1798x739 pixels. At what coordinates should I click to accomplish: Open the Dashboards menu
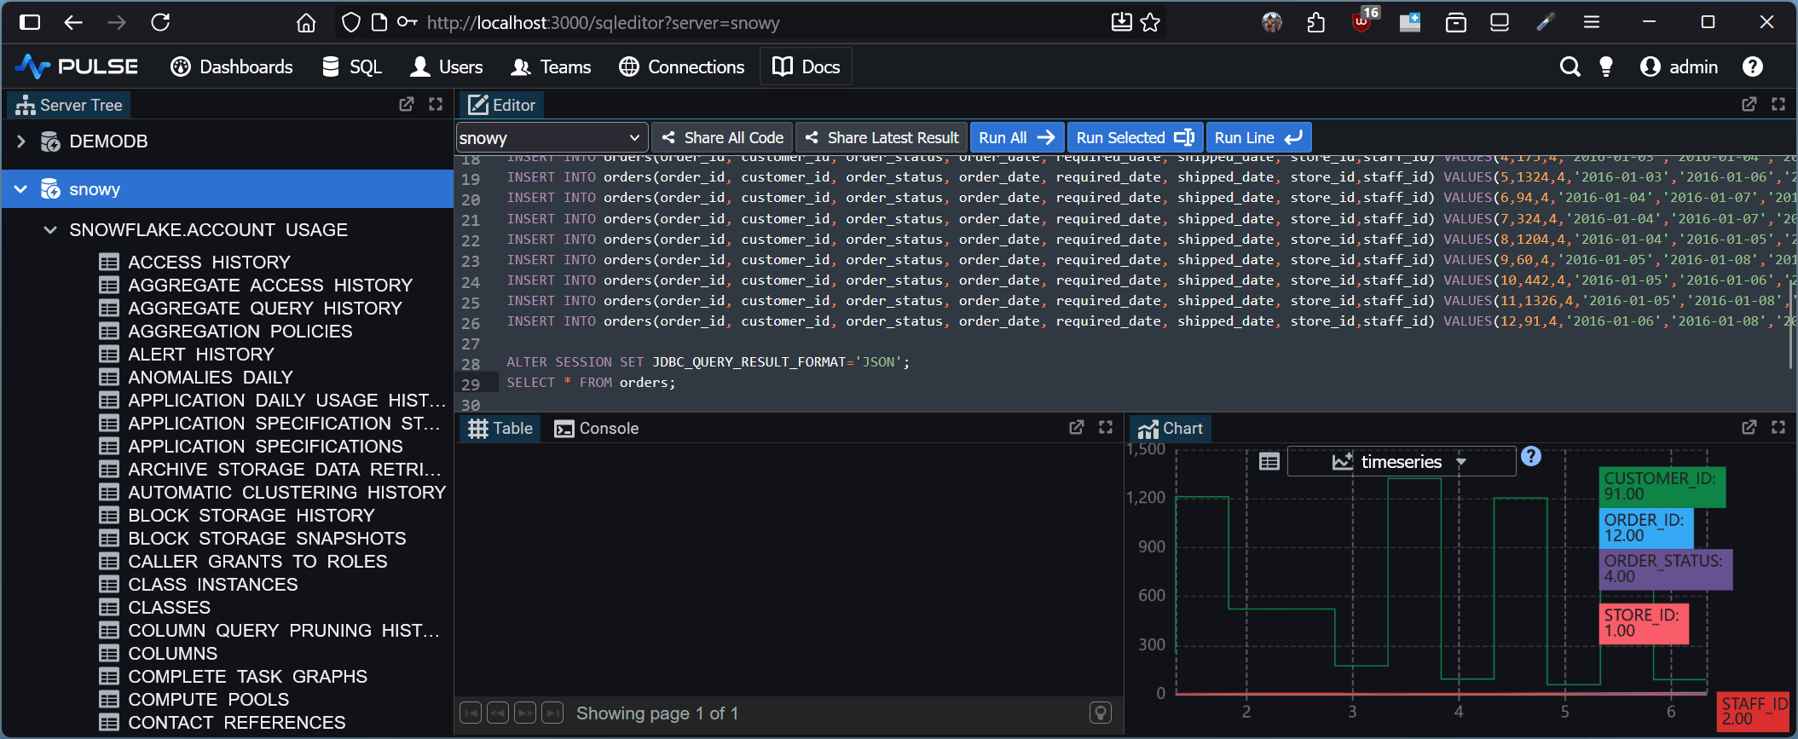click(x=232, y=66)
